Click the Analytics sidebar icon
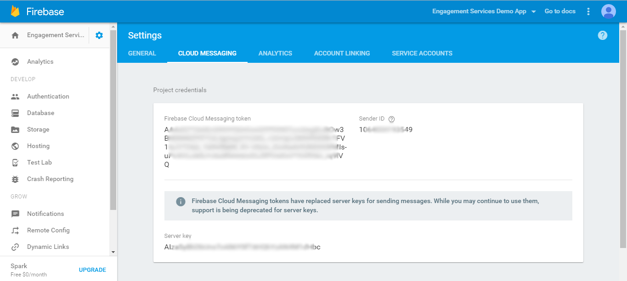627x281 pixels. tap(15, 62)
